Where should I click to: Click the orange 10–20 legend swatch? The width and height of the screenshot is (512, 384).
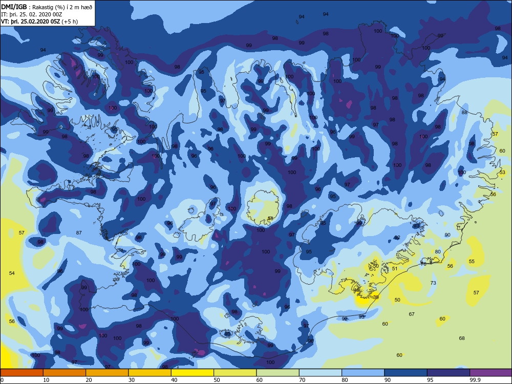[x=65, y=373]
